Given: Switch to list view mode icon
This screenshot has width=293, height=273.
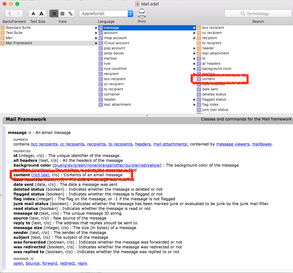Looking at the screenshot, I should pos(54,13).
